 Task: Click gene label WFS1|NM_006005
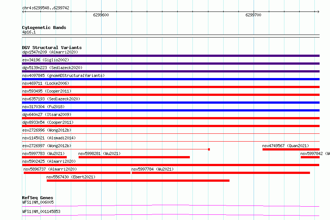click(38, 202)
